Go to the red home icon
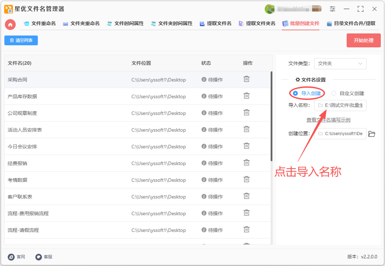The image size is (385, 266). (10, 24)
